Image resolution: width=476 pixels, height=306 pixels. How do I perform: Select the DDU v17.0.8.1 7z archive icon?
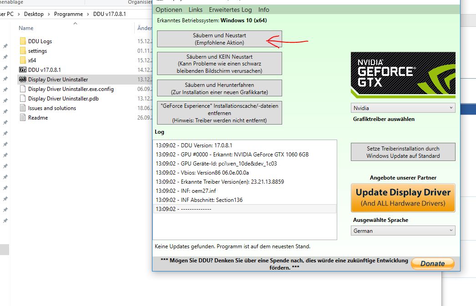point(23,70)
